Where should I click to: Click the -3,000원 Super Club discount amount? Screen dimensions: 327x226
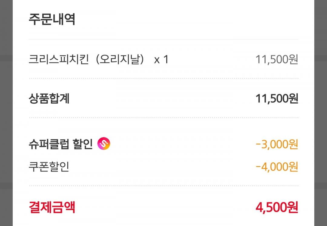coord(277,144)
